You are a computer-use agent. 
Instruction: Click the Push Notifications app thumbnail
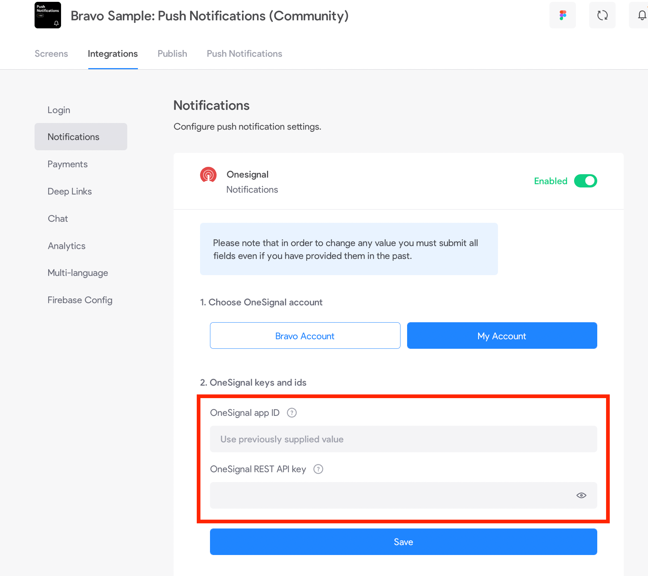coord(48,15)
